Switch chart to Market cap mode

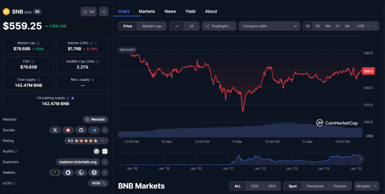pos(152,26)
